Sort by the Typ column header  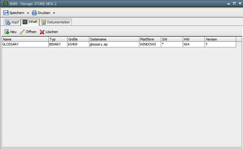pyautogui.click(x=58, y=39)
